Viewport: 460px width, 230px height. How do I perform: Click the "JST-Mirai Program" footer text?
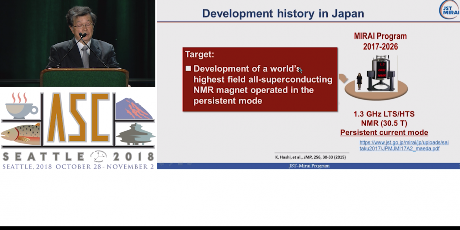pyautogui.click(x=309, y=166)
